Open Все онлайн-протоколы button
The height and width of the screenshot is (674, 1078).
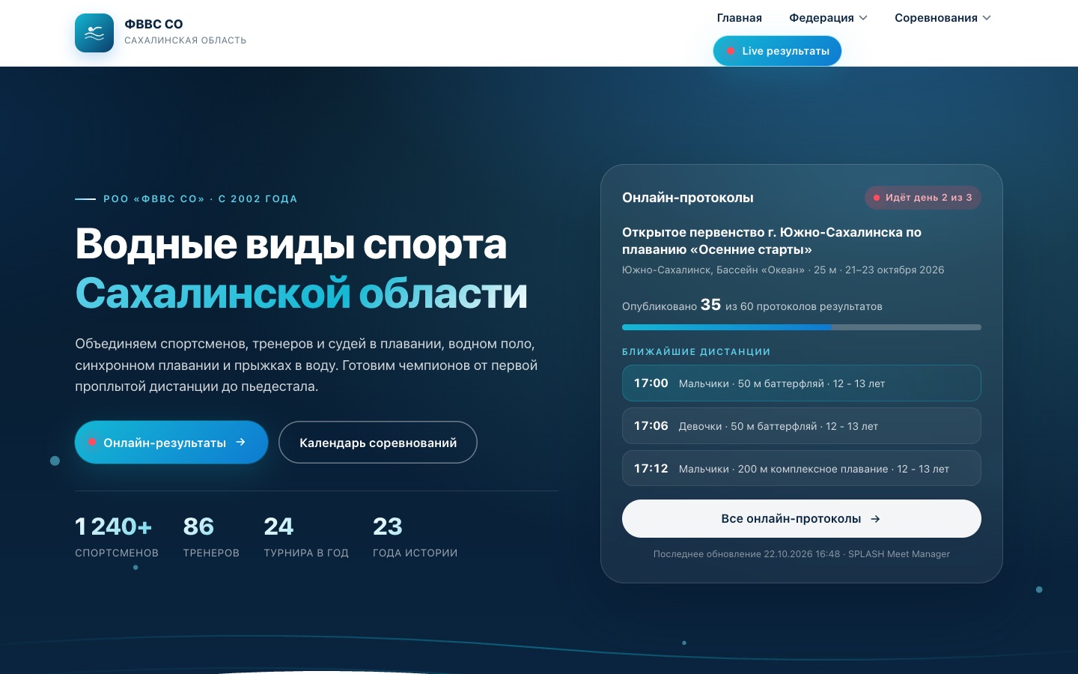[801, 518]
